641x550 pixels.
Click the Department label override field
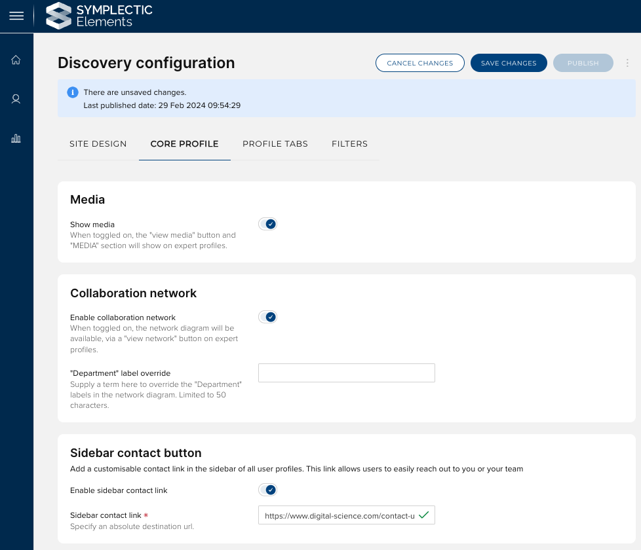tap(346, 373)
